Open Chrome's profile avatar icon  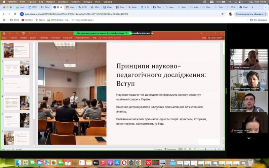pyautogui.click(x=230, y=14)
